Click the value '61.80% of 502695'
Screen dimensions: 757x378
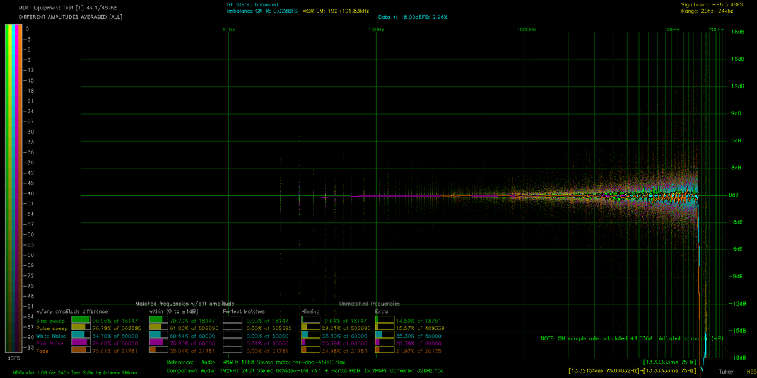pyautogui.click(x=195, y=328)
